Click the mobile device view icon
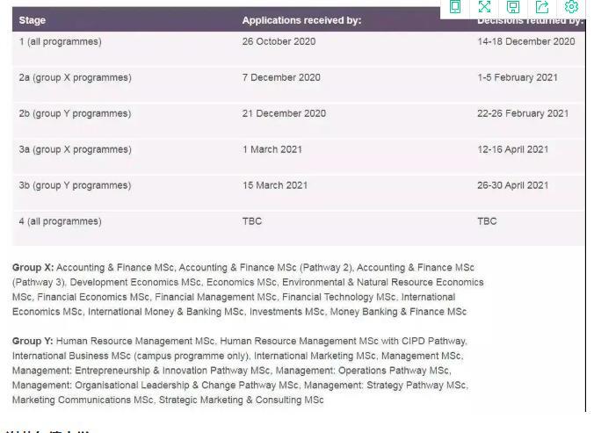 (455, 7)
